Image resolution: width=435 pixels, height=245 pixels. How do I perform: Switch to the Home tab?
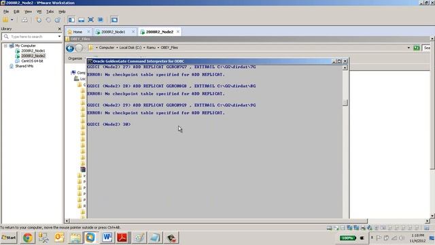(x=77, y=32)
